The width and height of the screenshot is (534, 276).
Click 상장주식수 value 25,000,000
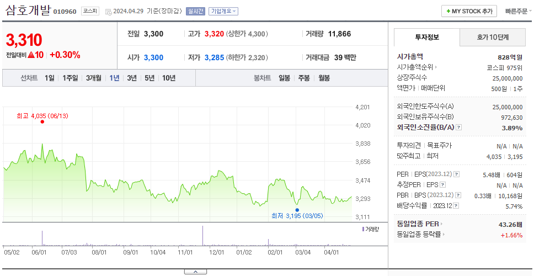(x=508, y=78)
